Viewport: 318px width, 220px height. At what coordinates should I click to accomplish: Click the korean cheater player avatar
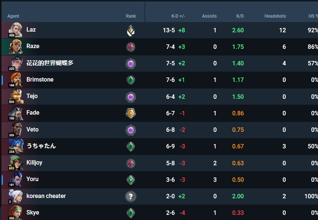[x=16, y=196]
